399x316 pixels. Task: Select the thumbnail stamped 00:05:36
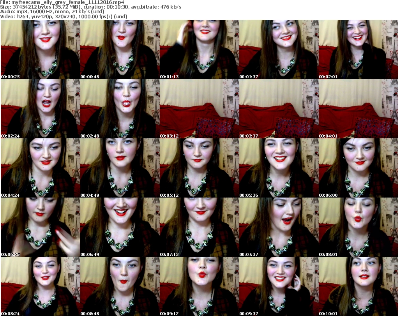[279, 168]
